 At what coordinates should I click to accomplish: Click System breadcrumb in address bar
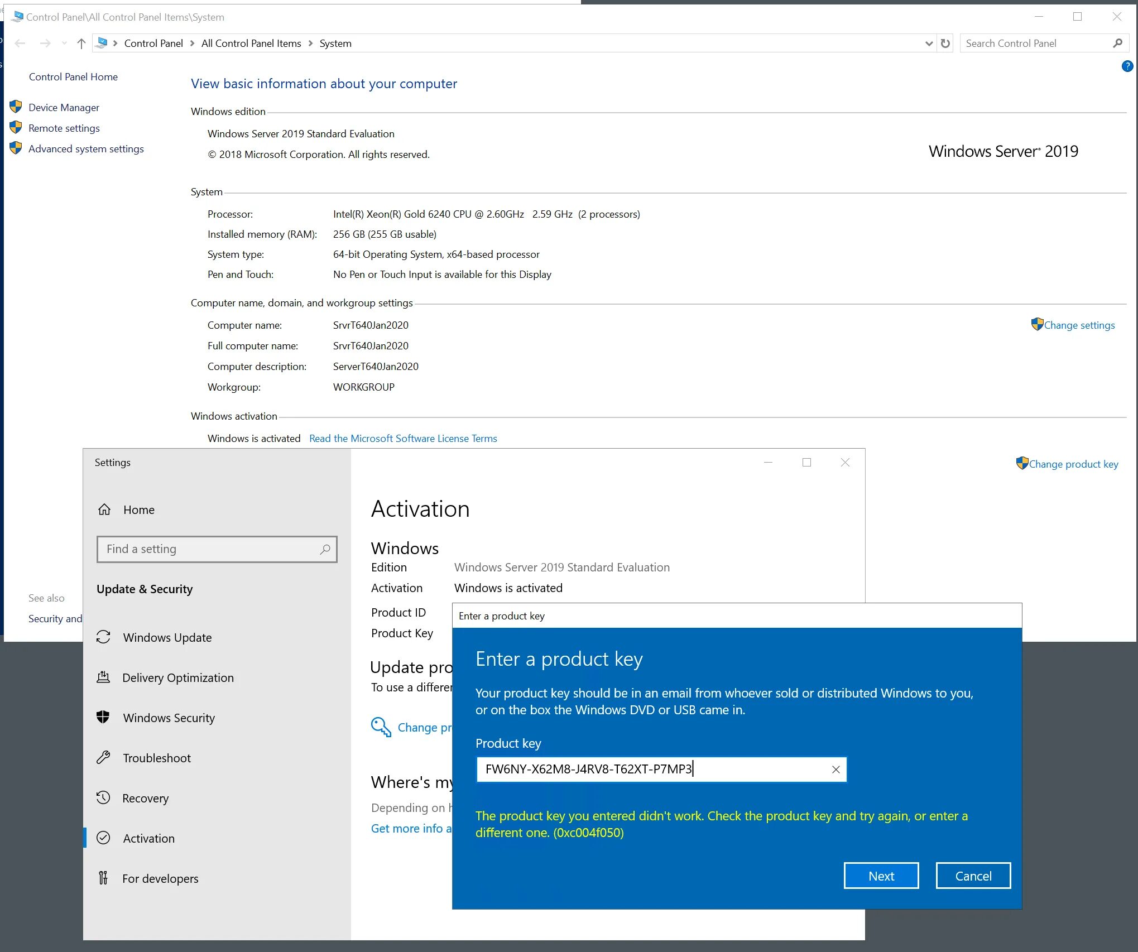point(335,43)
